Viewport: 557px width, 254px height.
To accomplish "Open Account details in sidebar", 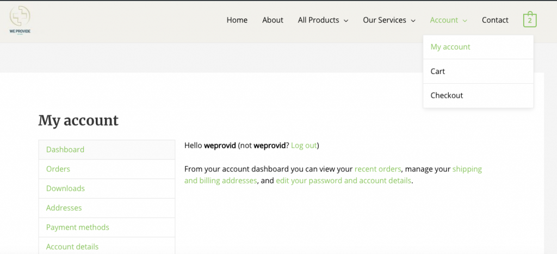I will [x=72, y=246].
